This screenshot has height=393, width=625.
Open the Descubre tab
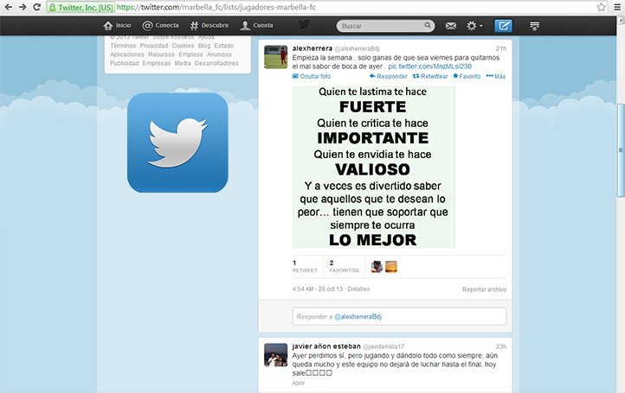coord(209,25)
